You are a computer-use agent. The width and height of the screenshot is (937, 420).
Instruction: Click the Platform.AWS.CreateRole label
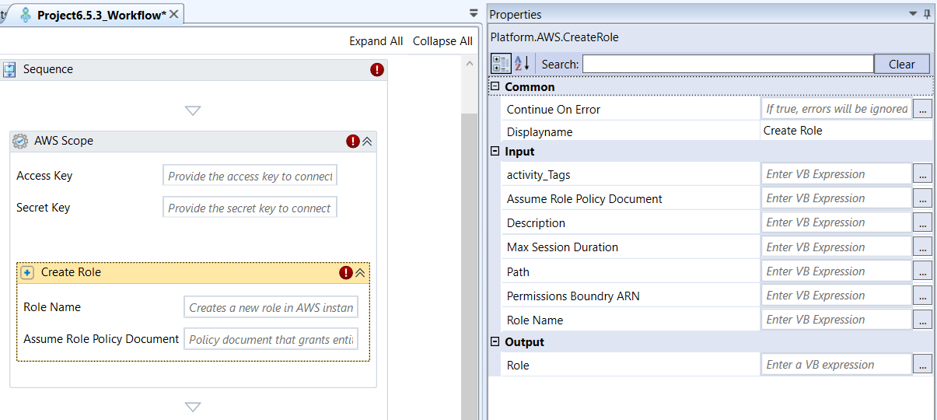click(554, 37)
